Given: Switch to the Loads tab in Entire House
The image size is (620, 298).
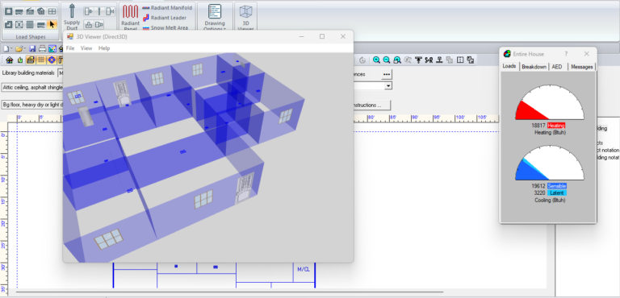Looking at the screenshot, I should pyautogui.click(x=509, y=66).
